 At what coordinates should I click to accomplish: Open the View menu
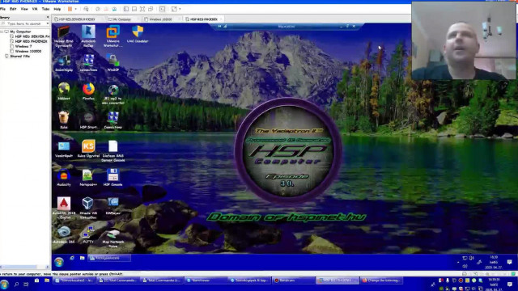pos(24,9)
